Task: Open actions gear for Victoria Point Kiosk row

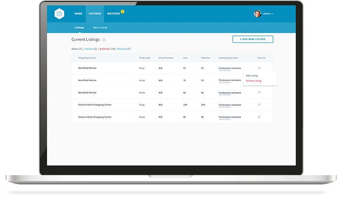Action: [259, 116]
